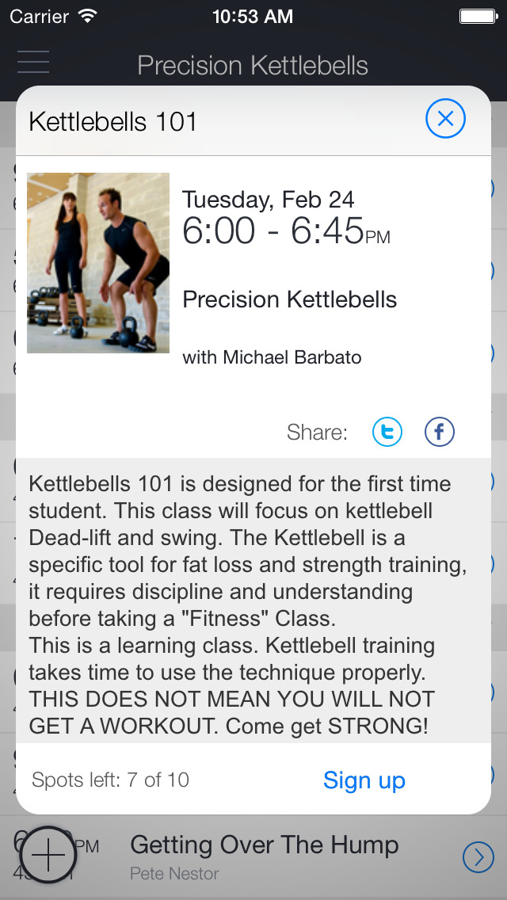Tap the 6:00 - 6:45 PM time
Screen dimensions: 507x900
[285, 231]
